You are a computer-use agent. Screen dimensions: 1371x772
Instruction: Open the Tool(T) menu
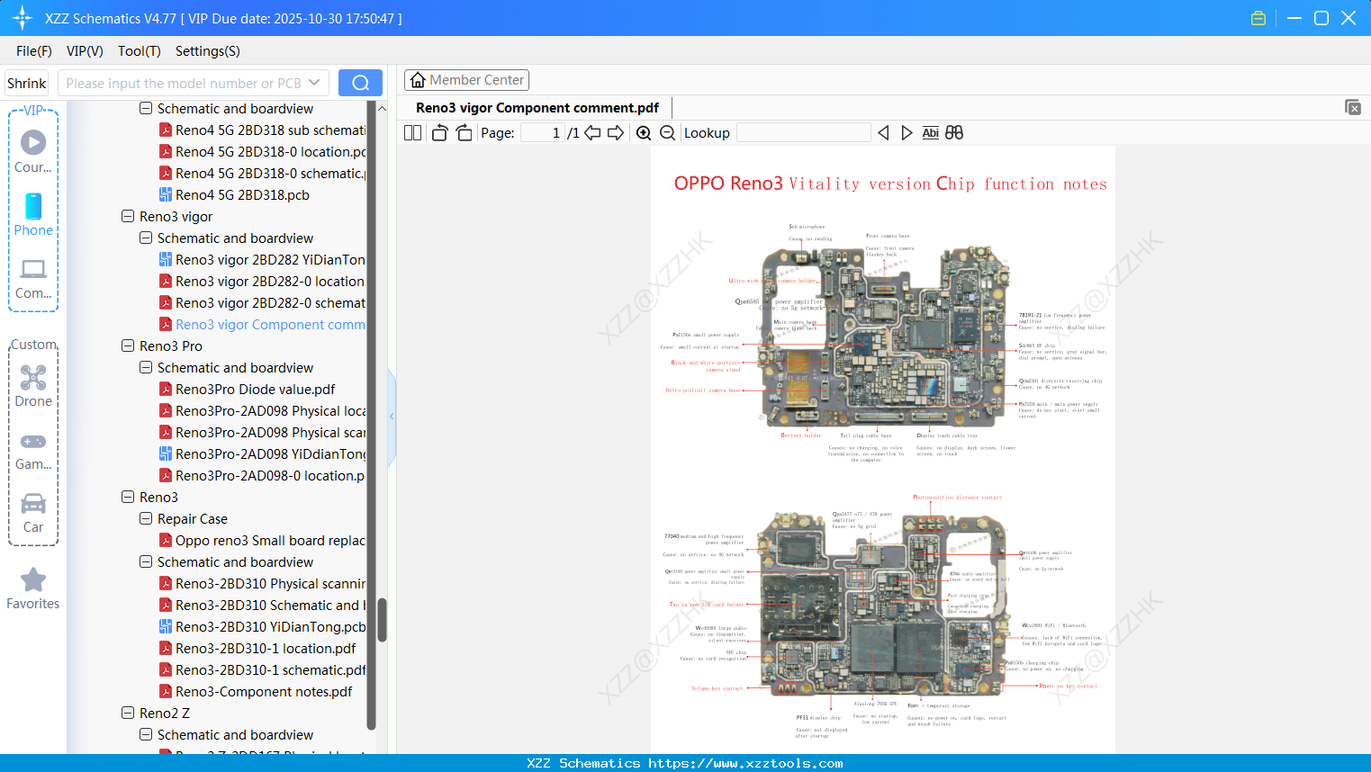point(139,51)
